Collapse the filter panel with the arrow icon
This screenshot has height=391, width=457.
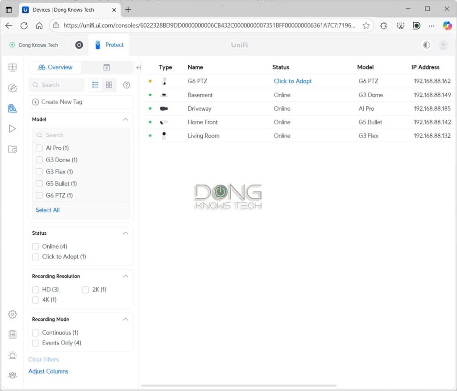coord(138,68)
